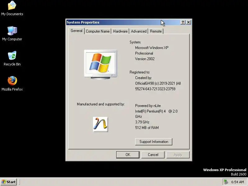Click the nLite logo image
This screenshot has height=186, width=248.
click(x=100, y=124)
